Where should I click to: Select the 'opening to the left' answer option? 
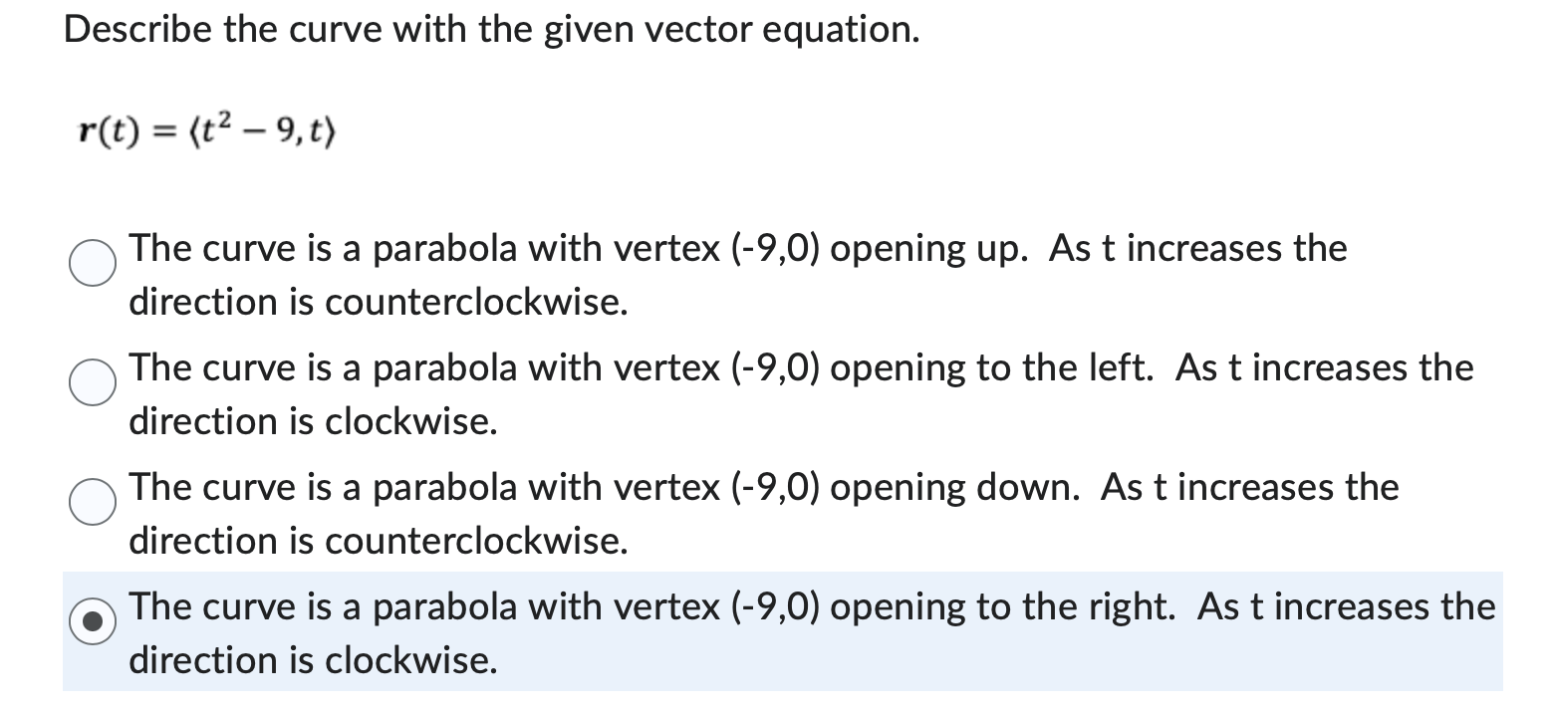point(92,383)
